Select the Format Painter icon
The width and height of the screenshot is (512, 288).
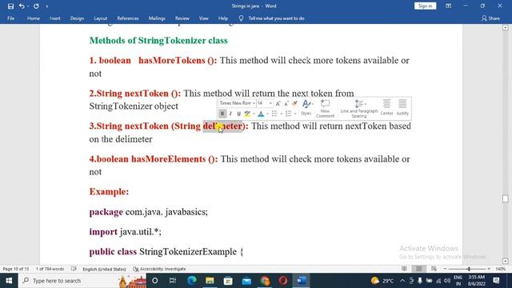tap(294, 103)
